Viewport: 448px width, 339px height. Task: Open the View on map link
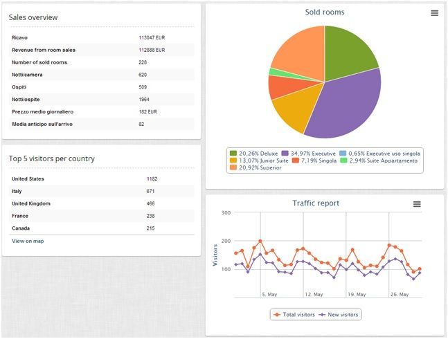pos(28,241)
